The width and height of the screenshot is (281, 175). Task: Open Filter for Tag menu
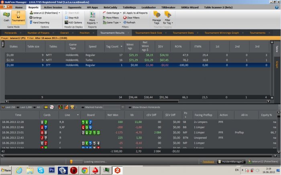[168, 18]
